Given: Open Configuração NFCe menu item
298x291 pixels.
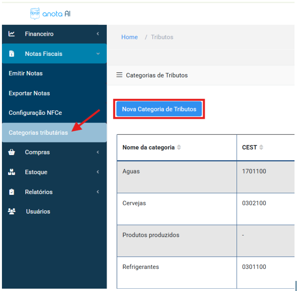Looking at the screenshot, I should pos(35,113).
